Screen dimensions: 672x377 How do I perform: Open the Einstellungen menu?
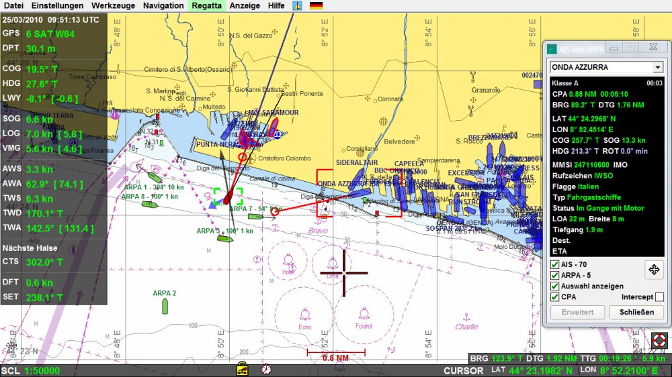point(57,5)
